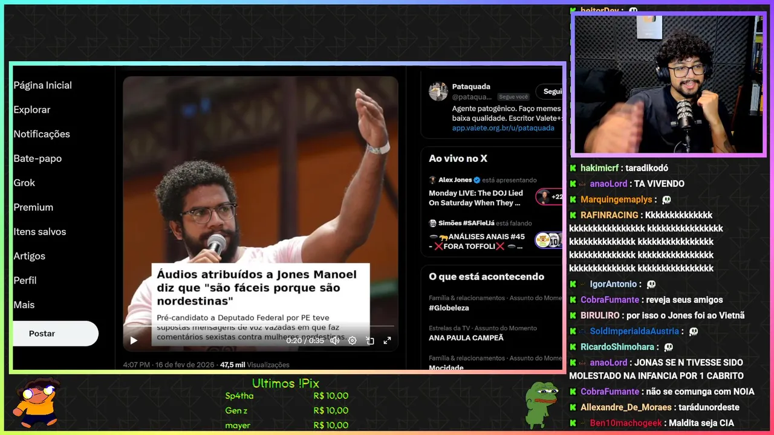Seek along the video progress bar
Screen dimensions: 774x435
tap(260, 326)
